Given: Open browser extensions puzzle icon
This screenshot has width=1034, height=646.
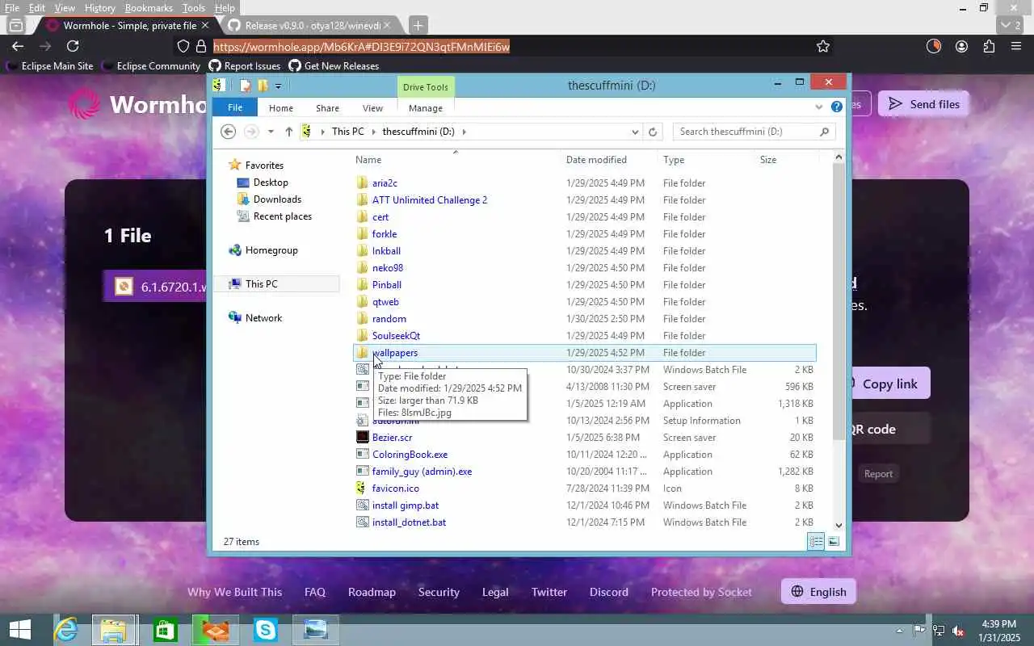Looking at the screenshot, I should point(989,46).
